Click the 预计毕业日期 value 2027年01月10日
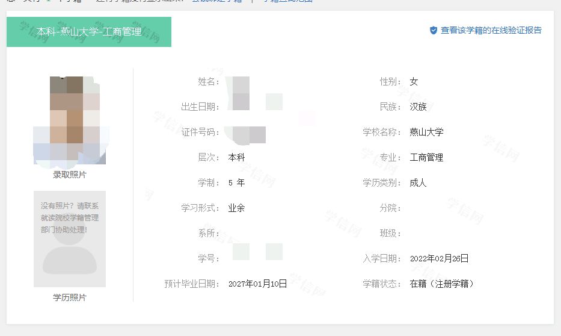Viewport: 561px width, 336px height. [x=257, y=284]
